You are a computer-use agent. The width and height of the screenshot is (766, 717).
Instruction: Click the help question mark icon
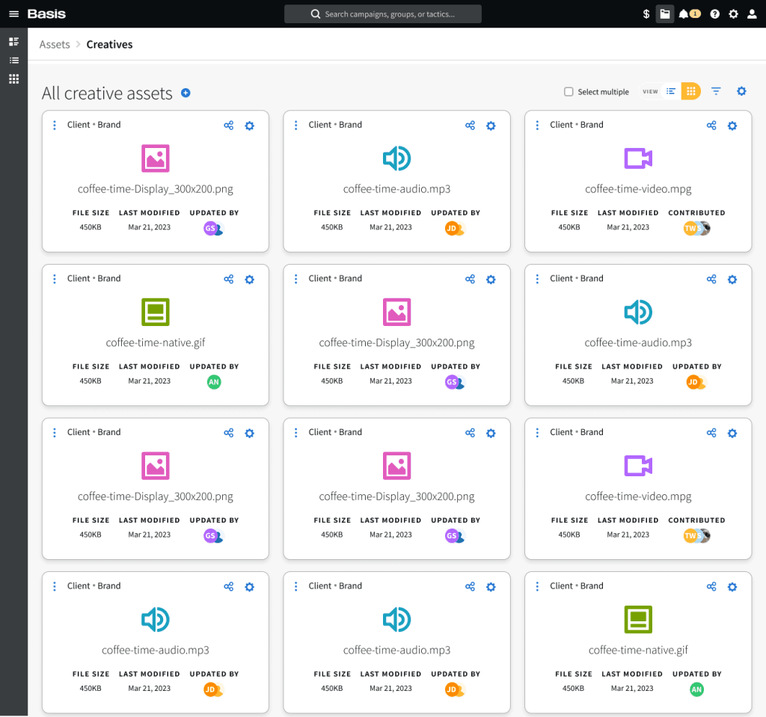pos(715,14)
